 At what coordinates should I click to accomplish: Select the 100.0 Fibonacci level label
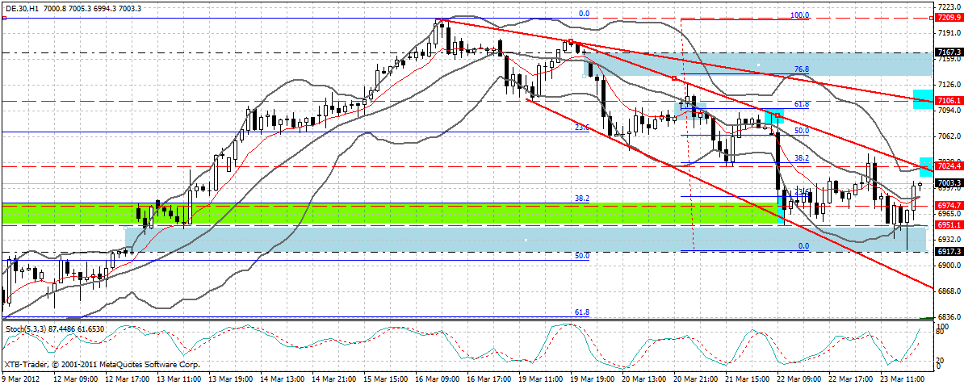tap(800, 15)
